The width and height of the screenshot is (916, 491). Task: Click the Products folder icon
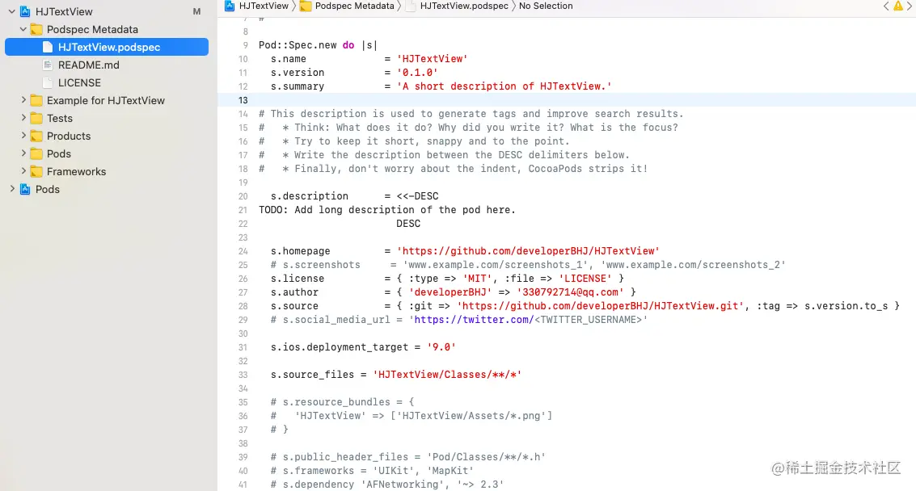coord(36,136)
